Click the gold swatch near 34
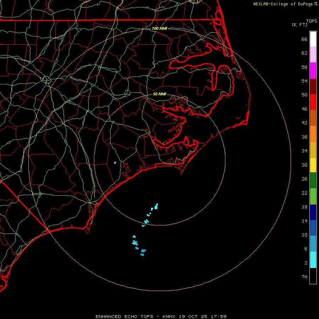The height and width of the screenshot is (319, 319). point(313,150)
